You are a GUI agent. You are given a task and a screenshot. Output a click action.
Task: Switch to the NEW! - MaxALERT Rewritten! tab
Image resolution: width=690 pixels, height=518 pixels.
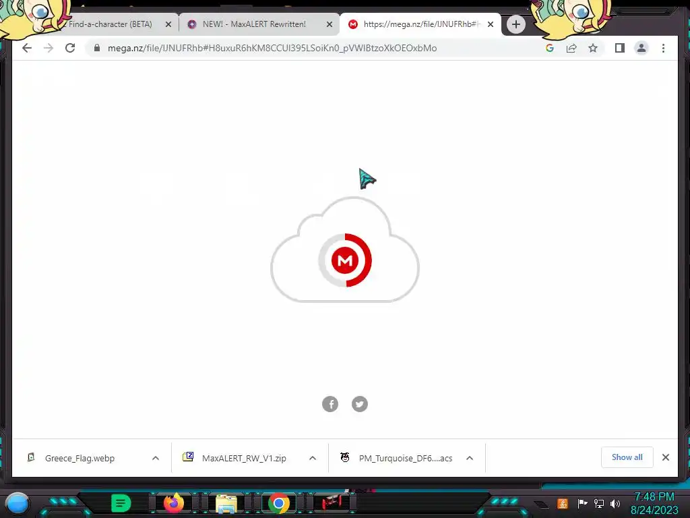pyautogui.click(x=259, y=24)
